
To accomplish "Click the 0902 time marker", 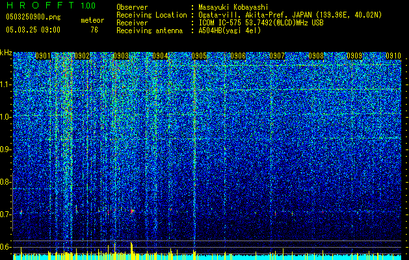I will tap(82, 56).
